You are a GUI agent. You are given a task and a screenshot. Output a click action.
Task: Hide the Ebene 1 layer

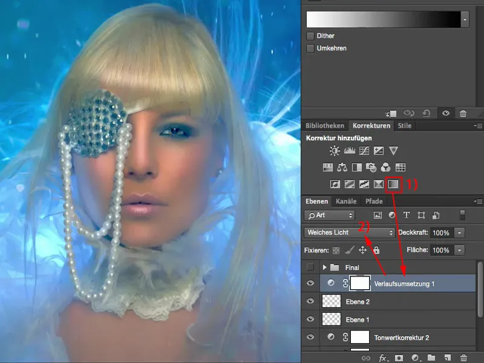click(x=310, y=319)
